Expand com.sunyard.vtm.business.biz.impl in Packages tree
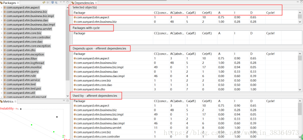303x140 pixels. click(x=1, y=16)
